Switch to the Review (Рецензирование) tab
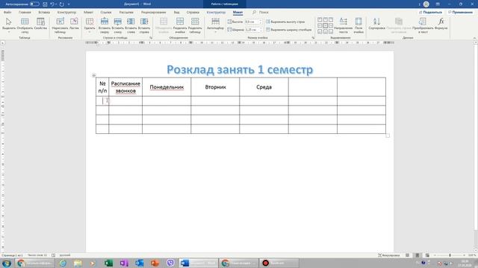This screenshot has width=478, height=268. 153,12
